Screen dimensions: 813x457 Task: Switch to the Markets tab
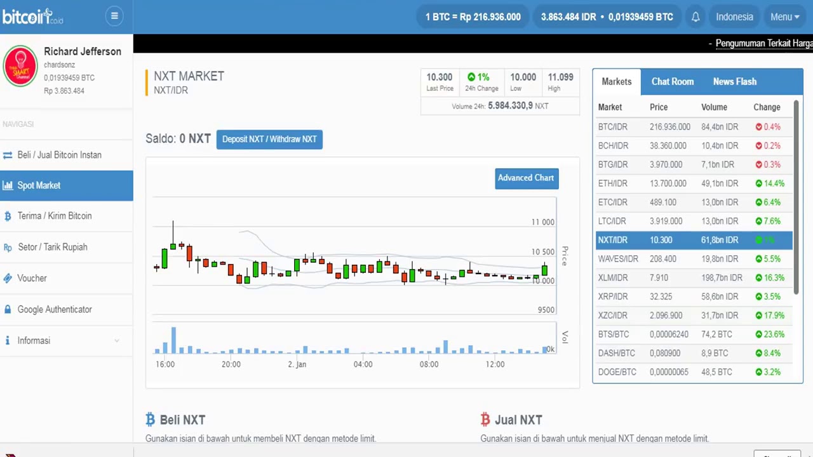pos(617,82)
